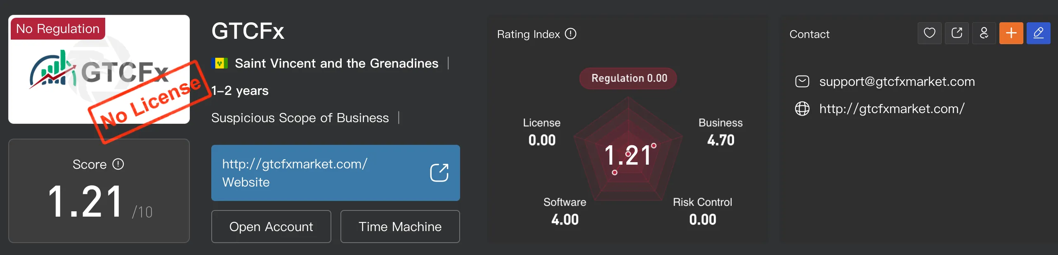
Task: Click the share icon in Contact header
Action: [956, 33]
